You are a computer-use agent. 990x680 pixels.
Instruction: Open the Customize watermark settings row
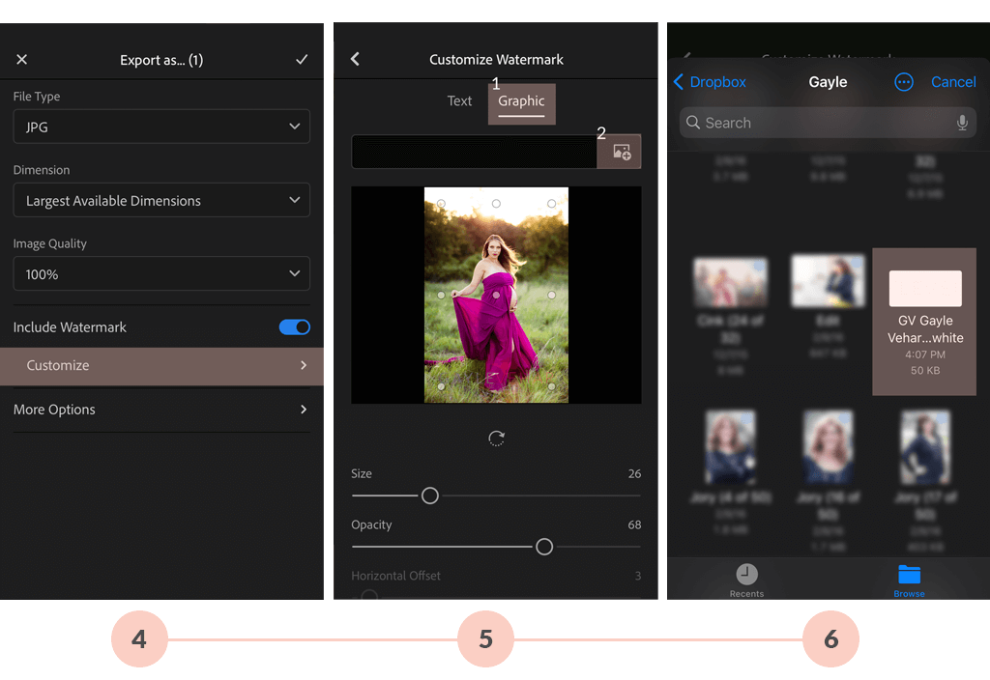click(x=161, y=366)
